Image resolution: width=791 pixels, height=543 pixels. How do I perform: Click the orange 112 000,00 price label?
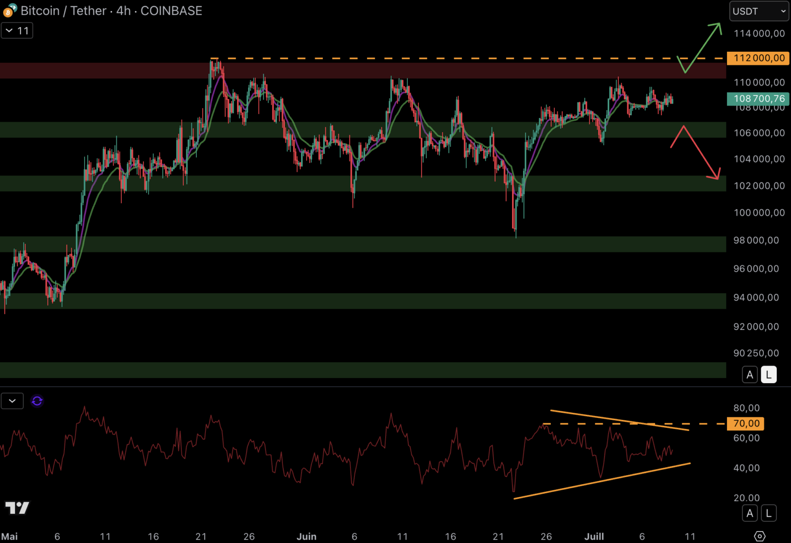pyautogui.click(x=758, y=58)
